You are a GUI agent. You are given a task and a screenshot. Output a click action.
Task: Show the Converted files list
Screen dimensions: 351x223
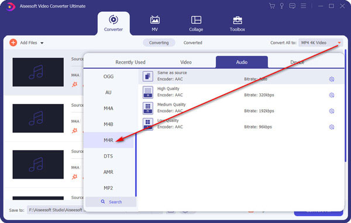pos(192,43)
